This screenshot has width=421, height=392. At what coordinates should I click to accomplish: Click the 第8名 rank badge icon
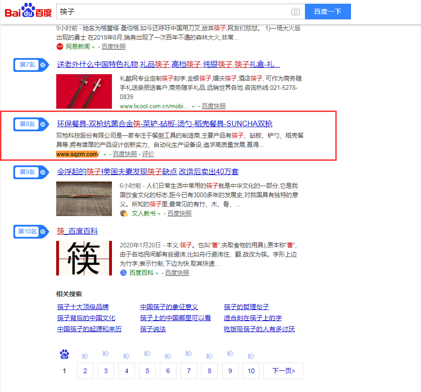(31, 124)
